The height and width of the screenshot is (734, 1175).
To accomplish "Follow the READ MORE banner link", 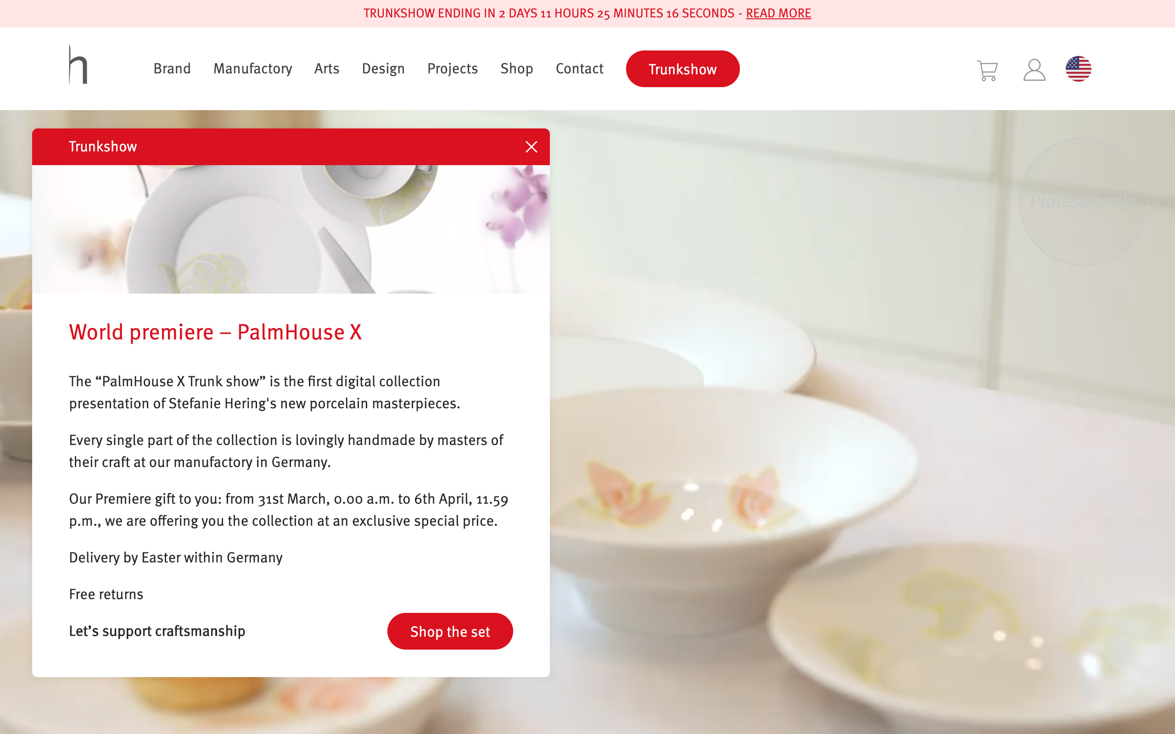I will pos(778,13).
